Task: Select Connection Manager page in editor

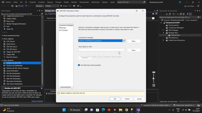Action: [x=66, y=25]
